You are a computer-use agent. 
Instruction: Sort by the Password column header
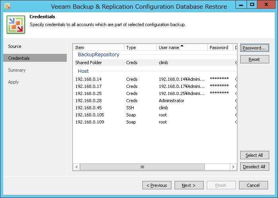click(x=220, y=48)
